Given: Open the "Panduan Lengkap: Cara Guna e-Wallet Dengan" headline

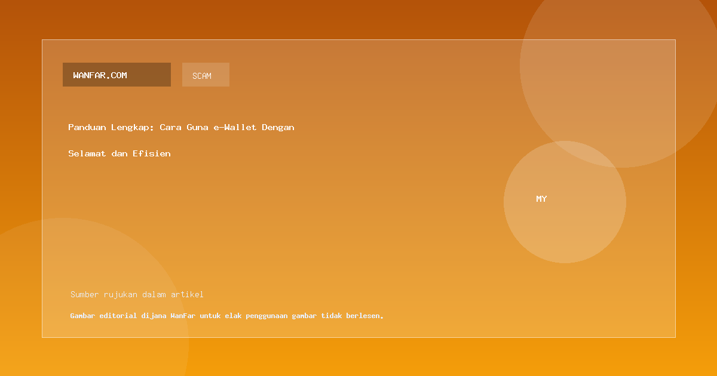Looking at the screenshot, I should [181, 127].
